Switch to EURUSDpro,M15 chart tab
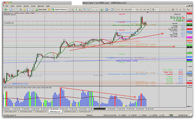 point(11,112)
